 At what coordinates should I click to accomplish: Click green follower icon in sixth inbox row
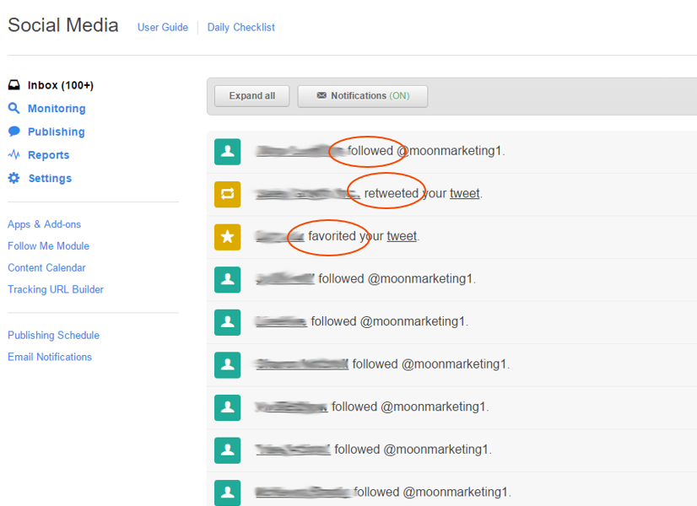[x=228, y=364]
